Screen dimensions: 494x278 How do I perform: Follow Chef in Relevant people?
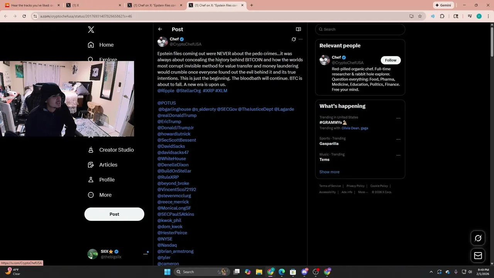click(x=391, y=60)
